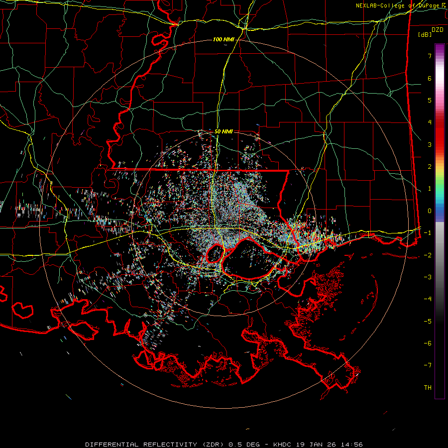Image resolution: width=448 pixels, height=448 pixels.
Task: Click the "-3" scale label
Action: [x=428, y=277]
